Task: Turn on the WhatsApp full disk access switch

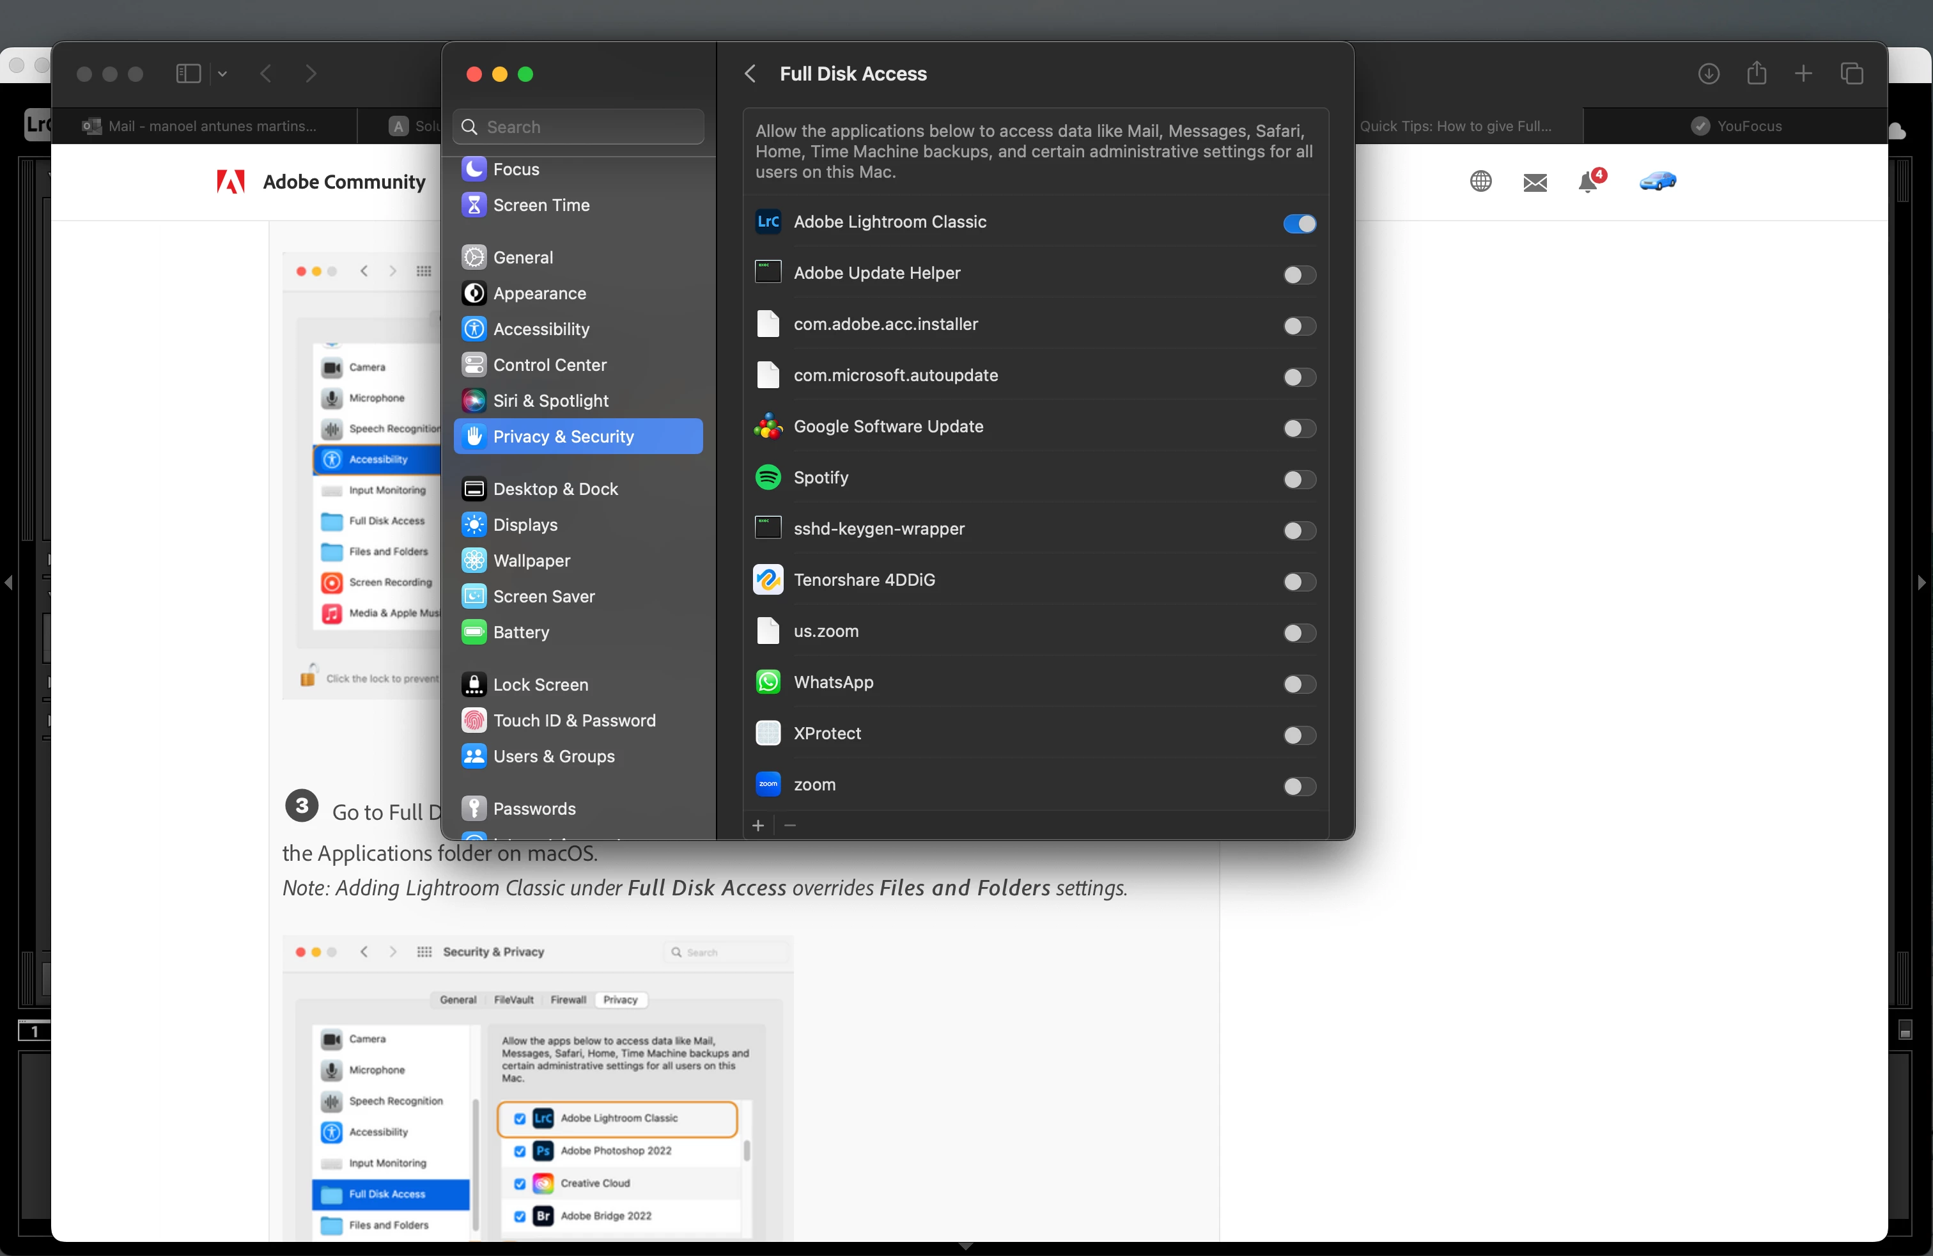Action: coord(1299,684)
